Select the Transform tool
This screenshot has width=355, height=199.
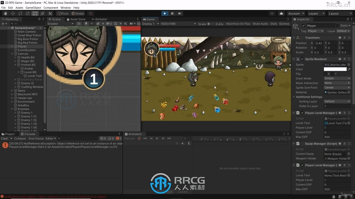tap(42, 13)
